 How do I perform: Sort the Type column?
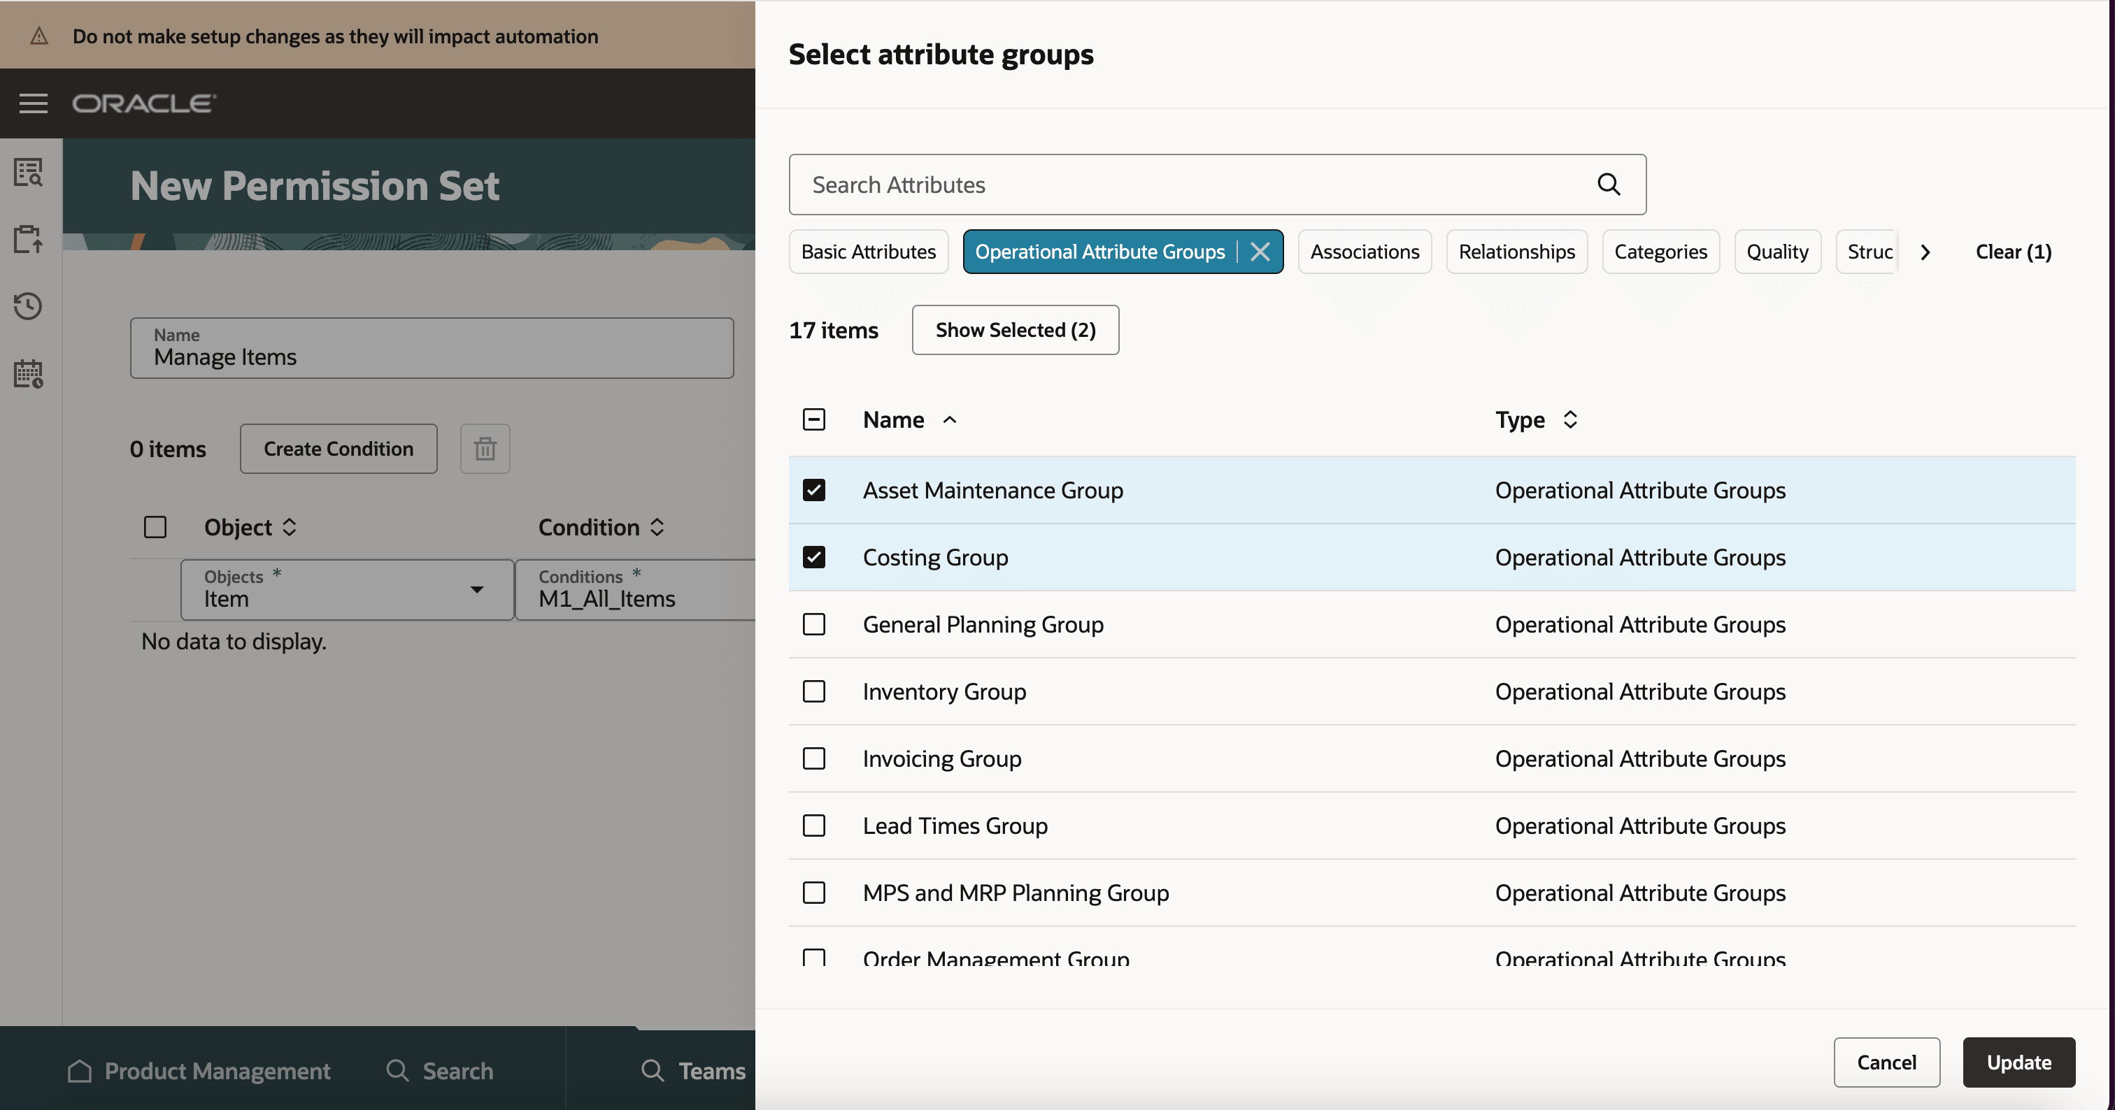tap(1570, 420)
